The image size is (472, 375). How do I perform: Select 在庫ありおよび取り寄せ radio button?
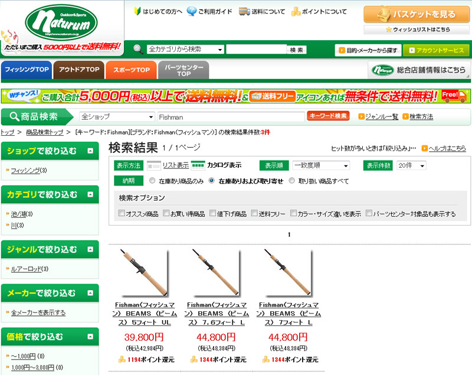[x=212, y=181]
